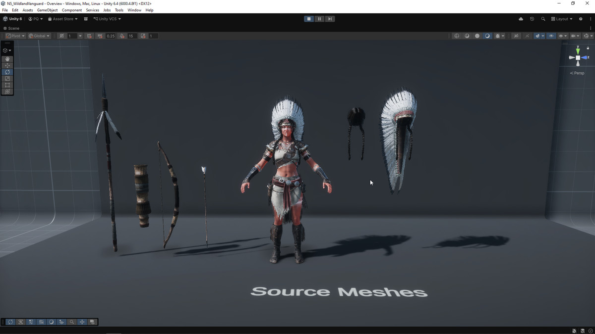
Task: Open the Layout dropdown
Action: pos(562,19)
